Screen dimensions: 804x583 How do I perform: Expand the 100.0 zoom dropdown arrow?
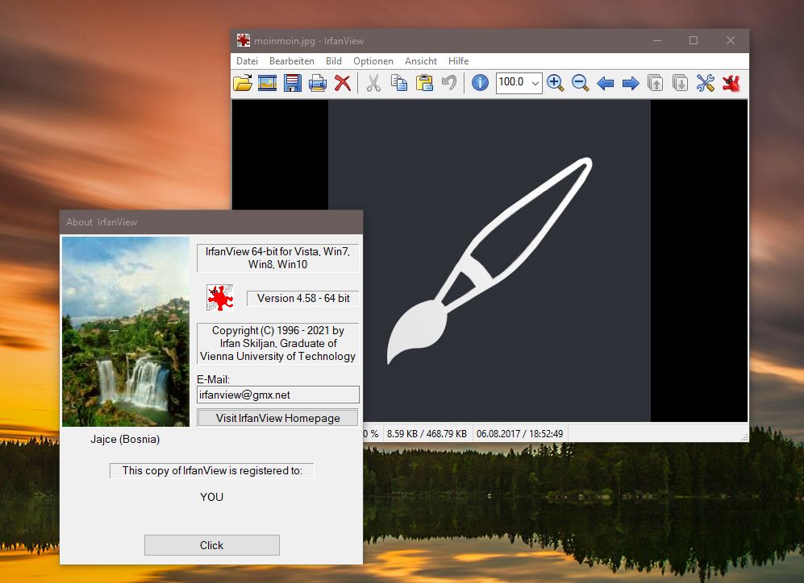point(535,82)
